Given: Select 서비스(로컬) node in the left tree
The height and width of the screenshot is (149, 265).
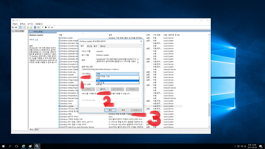Looking at the screenshot, I should [x=18, y=31].
